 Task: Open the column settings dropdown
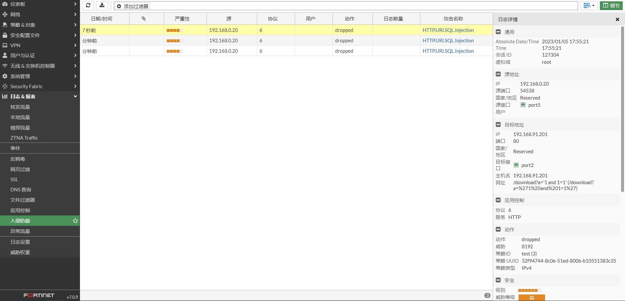coord(589,6)
